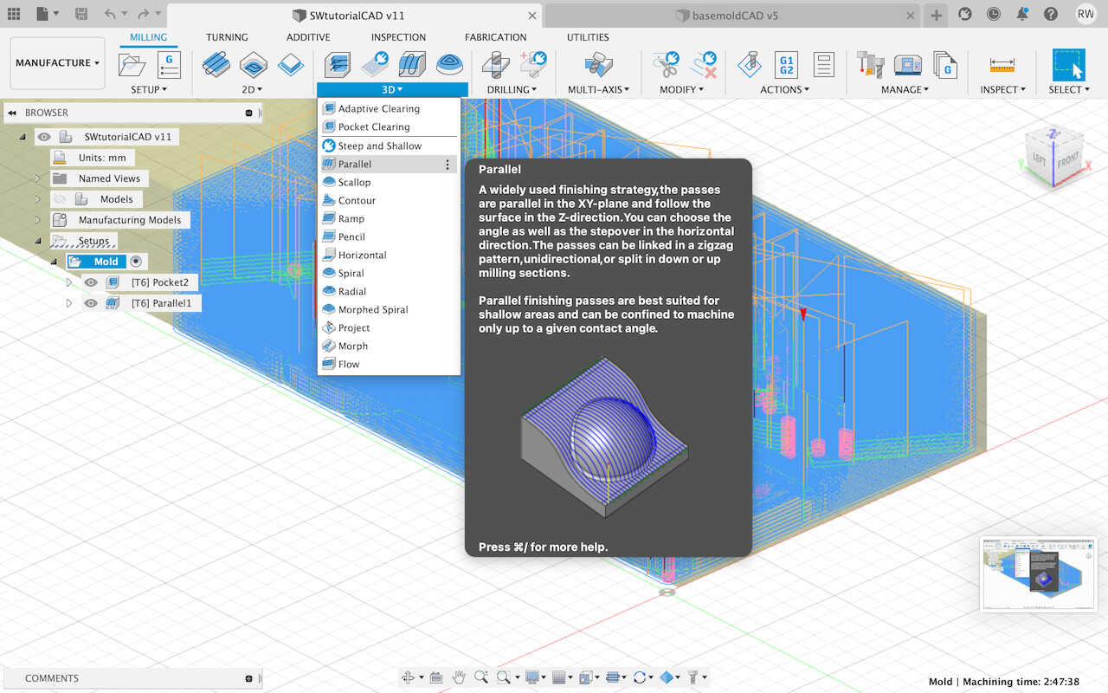Click the Drill tool icon

point(494,65)
